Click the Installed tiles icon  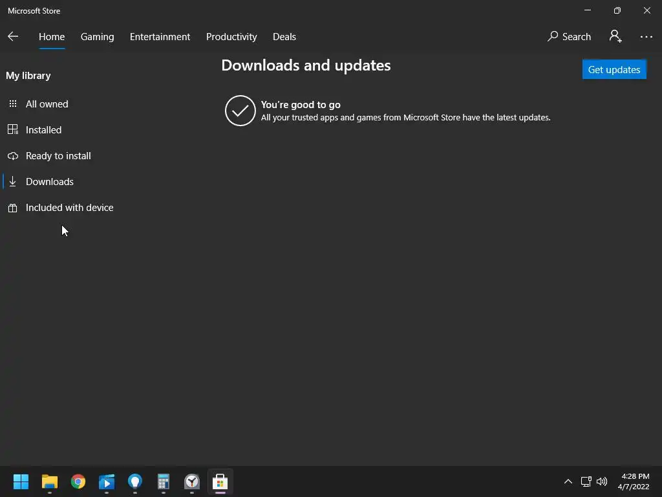tap(13, 129)
